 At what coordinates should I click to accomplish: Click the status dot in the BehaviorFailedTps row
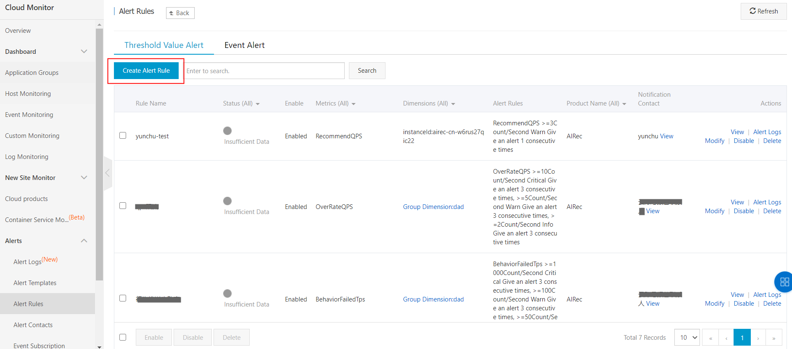pos(227,293)
